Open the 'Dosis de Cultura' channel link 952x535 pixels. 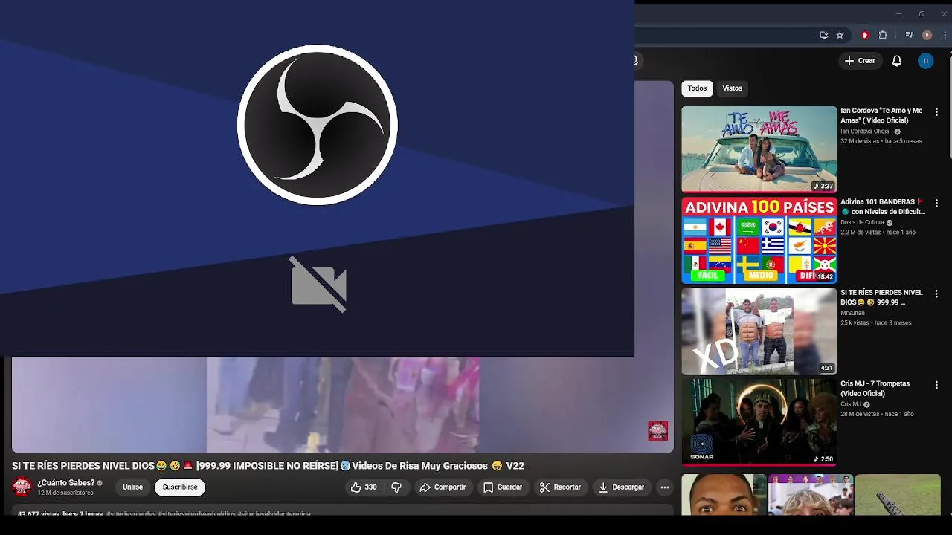(x=862, y=222)
